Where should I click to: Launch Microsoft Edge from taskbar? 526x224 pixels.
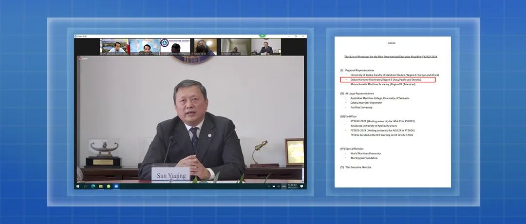(x=93, y=186)
